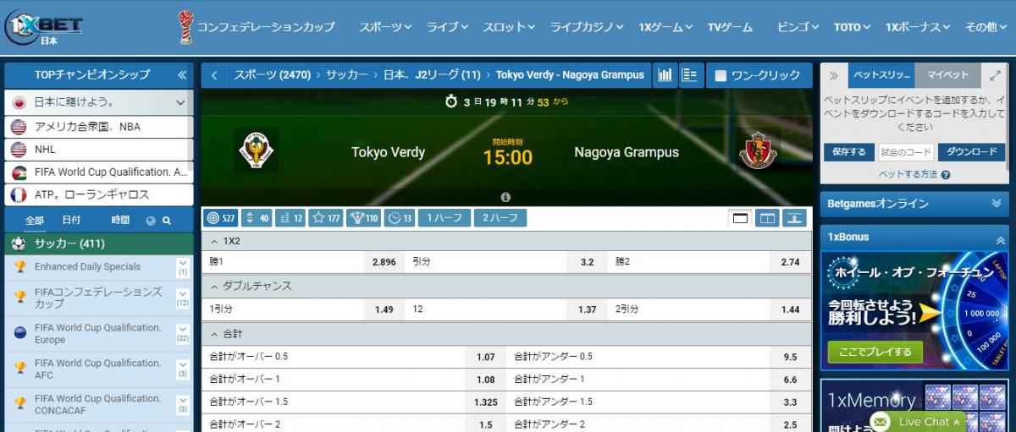
Task: Expand the bet slip to full size
Action: [995, 75]
